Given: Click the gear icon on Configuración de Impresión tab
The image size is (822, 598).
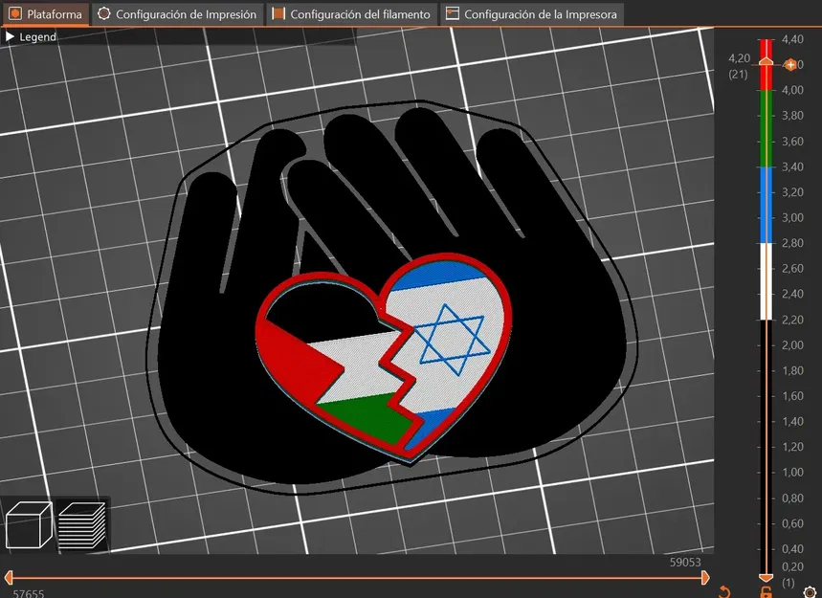Looking at the screenshot, I should 103,14.
